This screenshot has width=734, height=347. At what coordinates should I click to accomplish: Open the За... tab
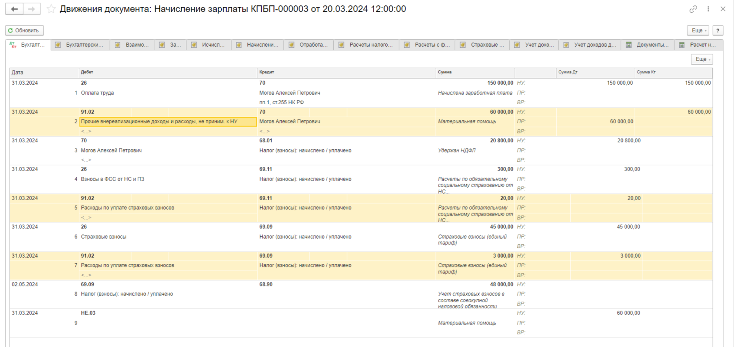click(x=171, y=45)
